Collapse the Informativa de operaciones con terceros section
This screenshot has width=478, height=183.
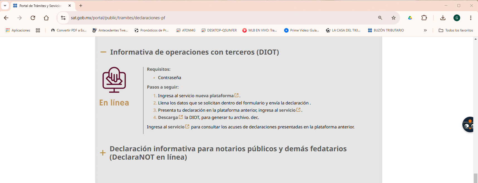103,52
